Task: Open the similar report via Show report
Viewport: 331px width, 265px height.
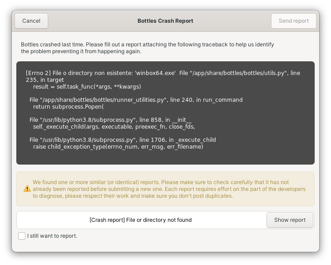Action: (x=290, y=220)
